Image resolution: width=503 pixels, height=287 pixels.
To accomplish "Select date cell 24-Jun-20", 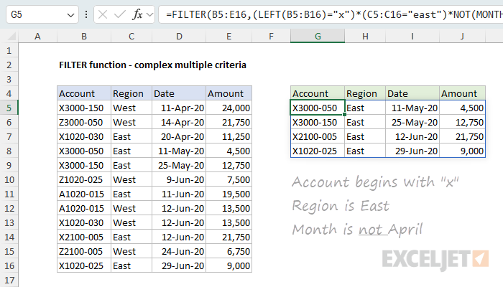I will pos(179,251).
